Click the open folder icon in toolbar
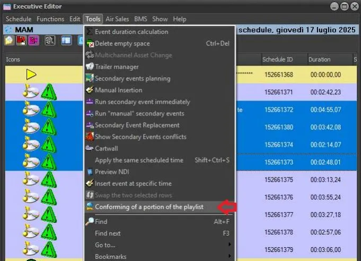This screenshot has width=361, height=261. point(10,40)
